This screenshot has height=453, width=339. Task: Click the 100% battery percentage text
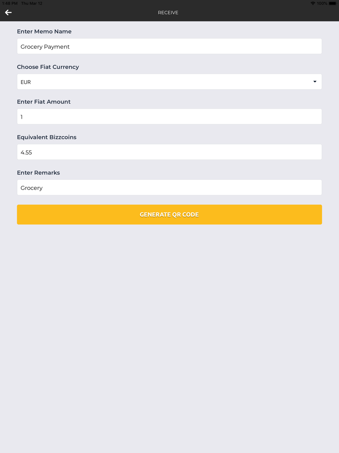click(322, 3)
